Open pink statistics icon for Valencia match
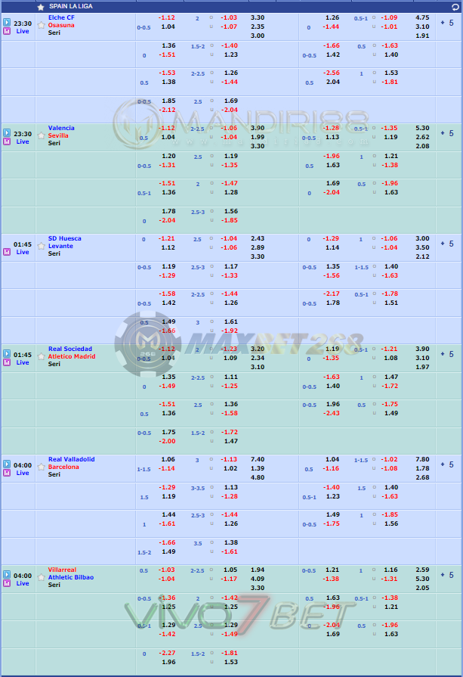Screen dimensions: 463x677 [7, 141]
